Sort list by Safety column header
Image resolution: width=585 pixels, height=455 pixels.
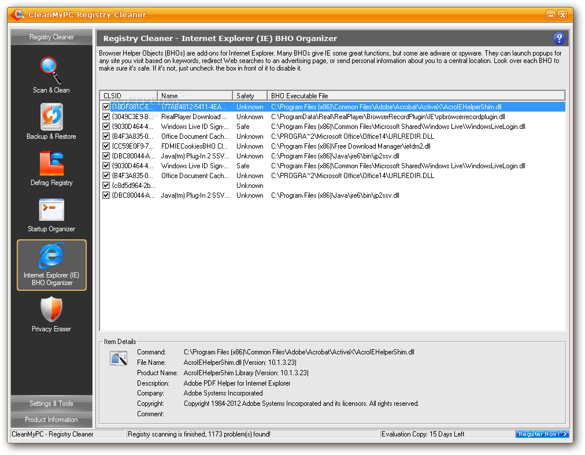point(250,95)
